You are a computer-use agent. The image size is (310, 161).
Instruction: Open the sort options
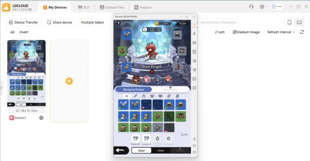(x=220, y=32)
